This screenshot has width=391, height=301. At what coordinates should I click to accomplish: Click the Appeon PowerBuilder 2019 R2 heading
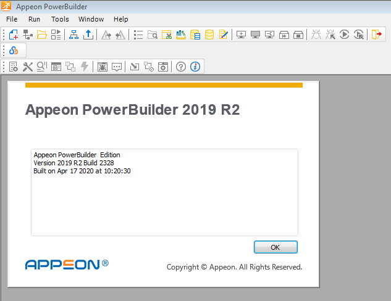point(132,110)
